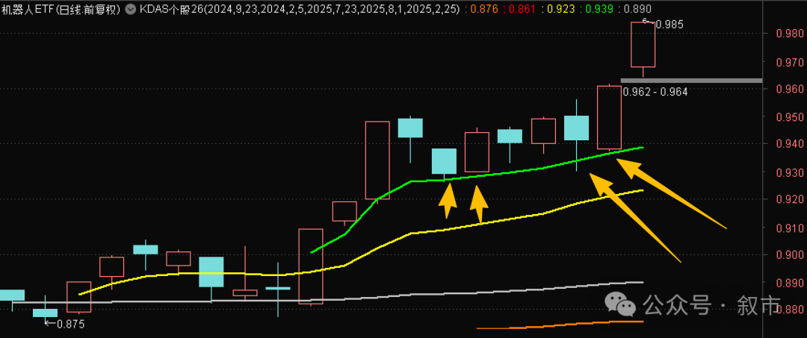This screenshot has height=338, width=807.
Task: Click the gray horizontal gap line near 0.963
Action: 692,81
